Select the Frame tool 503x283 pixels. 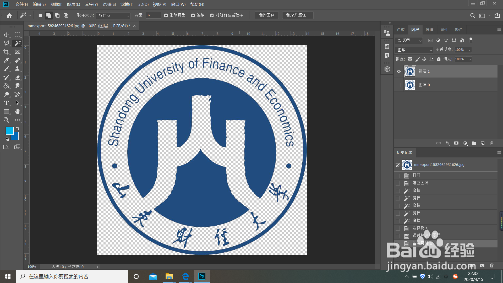[x=17, y=52]
